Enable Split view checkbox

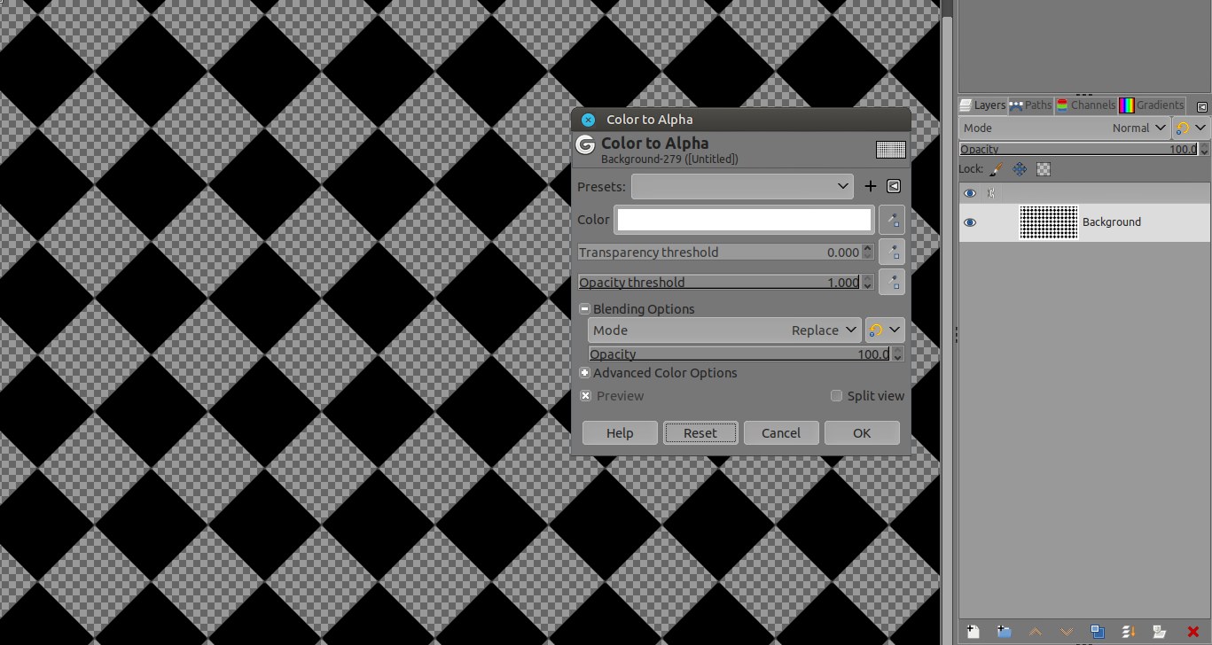click(836, 396)
